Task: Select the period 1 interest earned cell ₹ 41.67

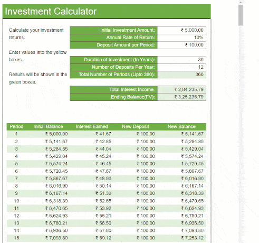Action: tap(103, 134)
